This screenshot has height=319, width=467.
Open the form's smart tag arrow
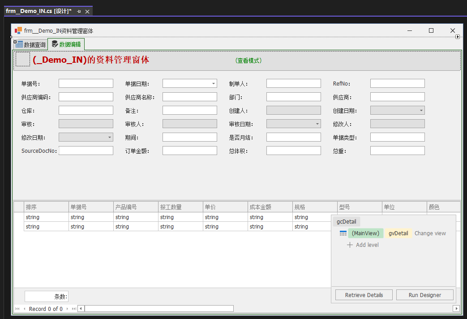point(458,37)
